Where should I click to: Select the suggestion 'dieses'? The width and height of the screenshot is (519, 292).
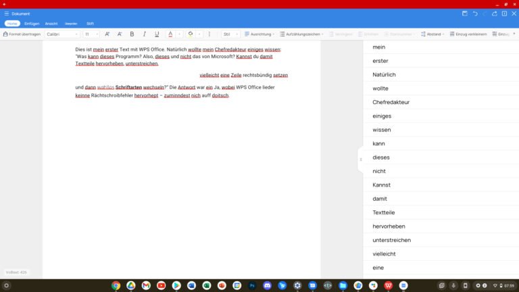pos(441,157)
